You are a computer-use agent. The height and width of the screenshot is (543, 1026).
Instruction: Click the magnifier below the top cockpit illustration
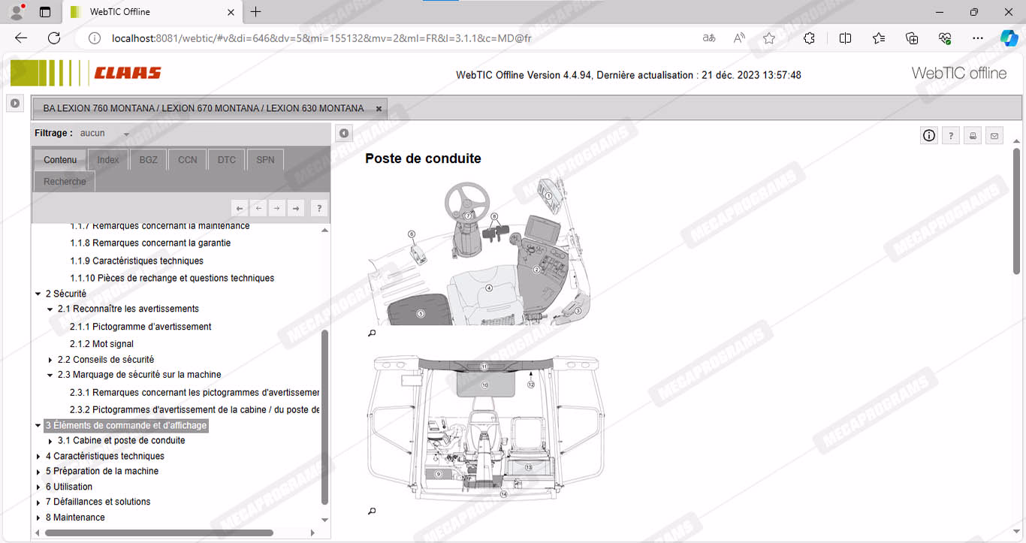[372, 333]
